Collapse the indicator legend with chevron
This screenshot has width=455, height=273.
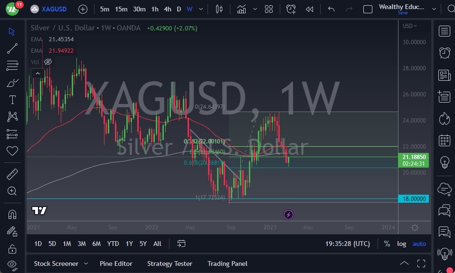point(38,74)
